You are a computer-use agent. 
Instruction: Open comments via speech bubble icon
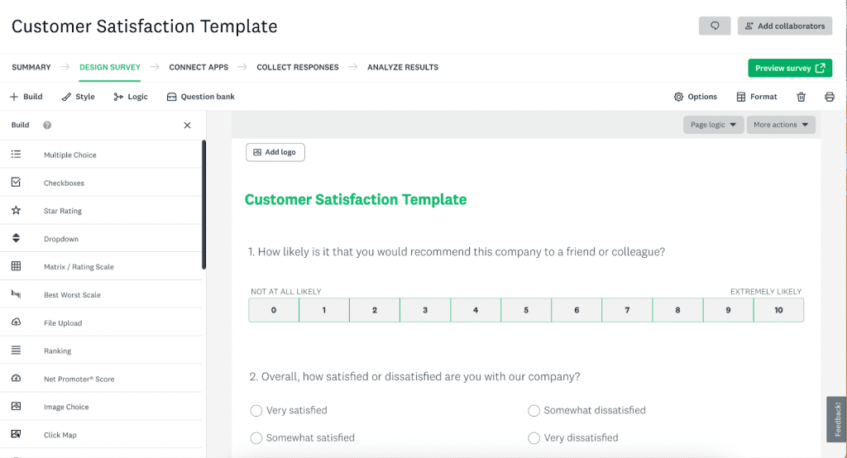[715, 26]
